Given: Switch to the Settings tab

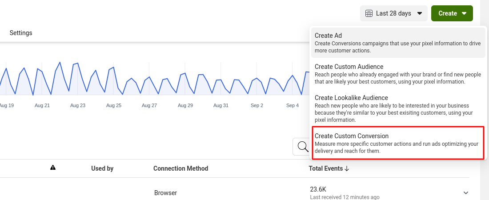Looking at the screenshot, I should pyautogui.click(x=21, y=33).
